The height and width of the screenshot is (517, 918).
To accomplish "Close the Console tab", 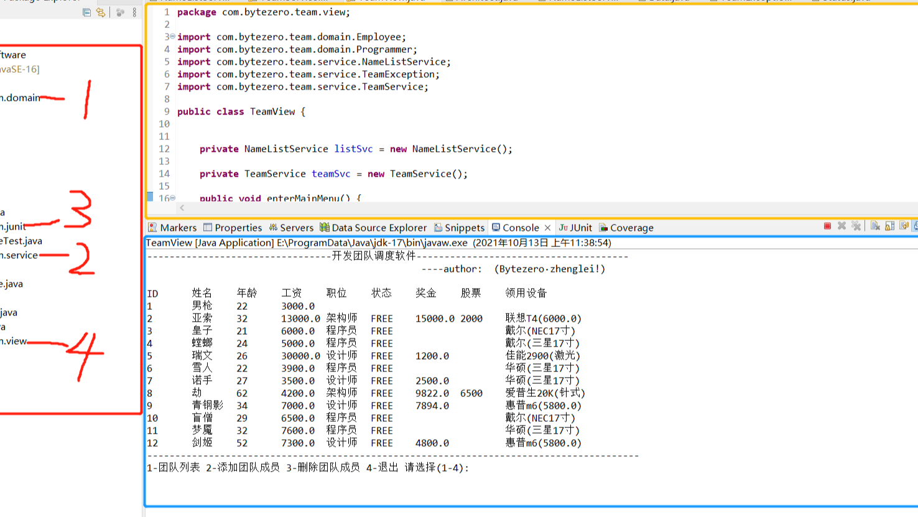I will click(547, 228).
